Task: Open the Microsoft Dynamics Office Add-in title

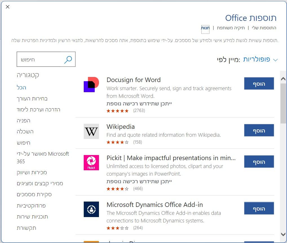Action: (x=155, y=205)
